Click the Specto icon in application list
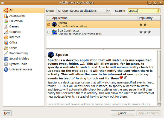164x118 pixels. click(x=54, y=24)
